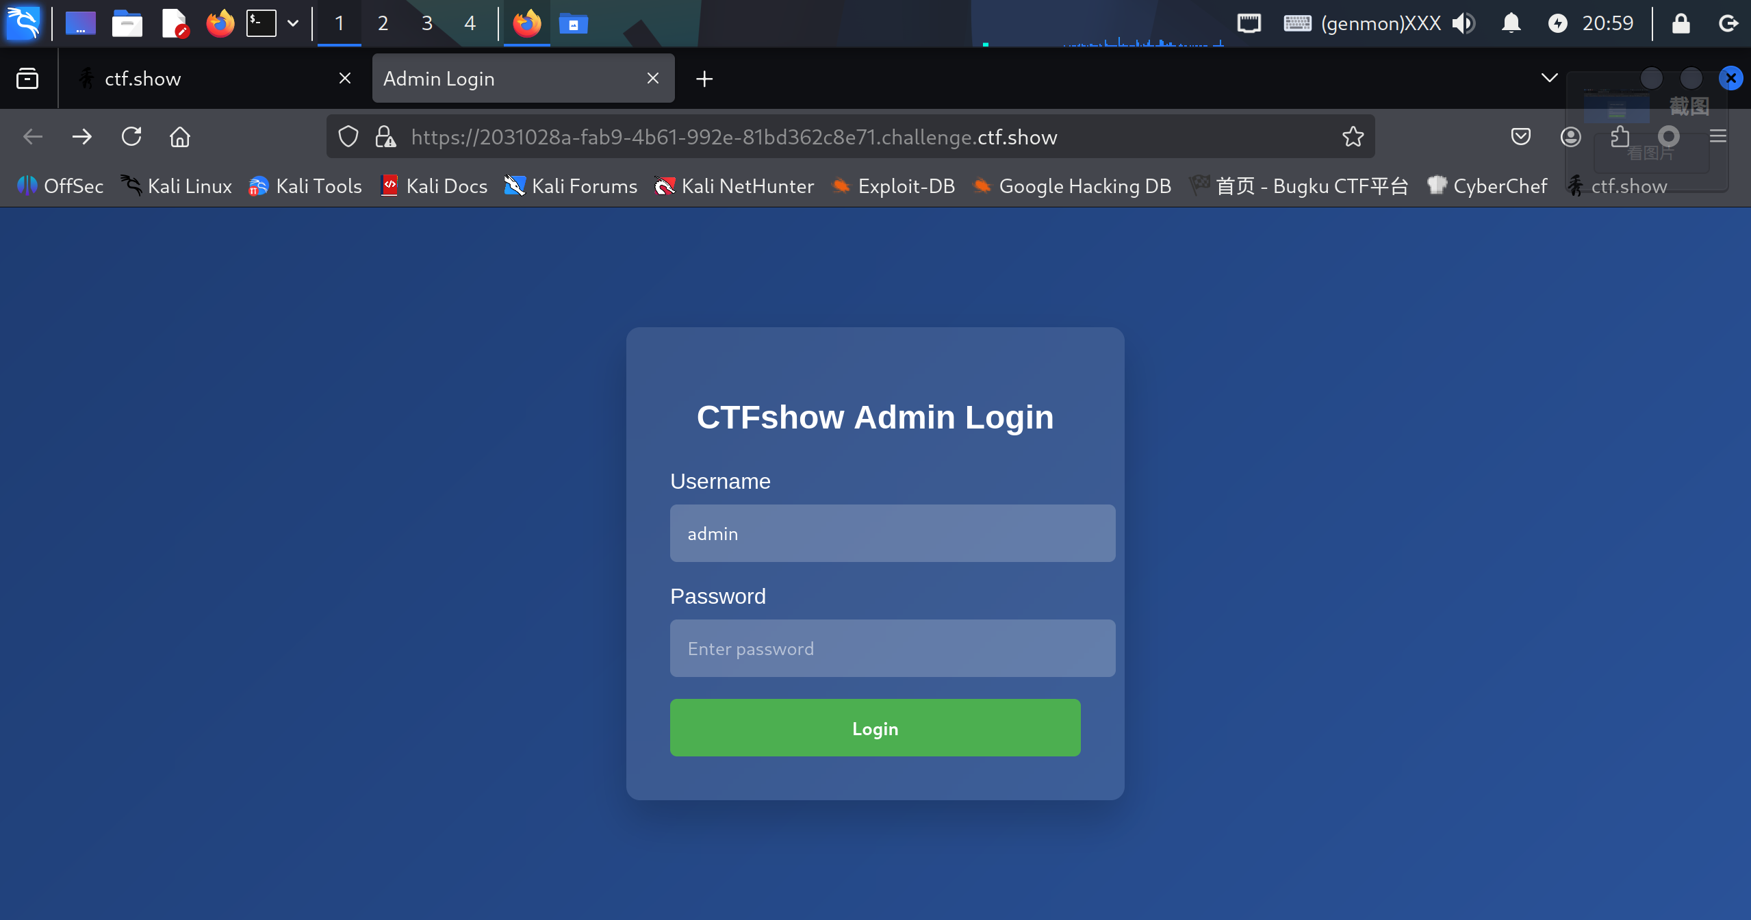The height and width of the screenshot is (920, 1751).
Task: Open tracking protection shield info
Action: [348, 137]
